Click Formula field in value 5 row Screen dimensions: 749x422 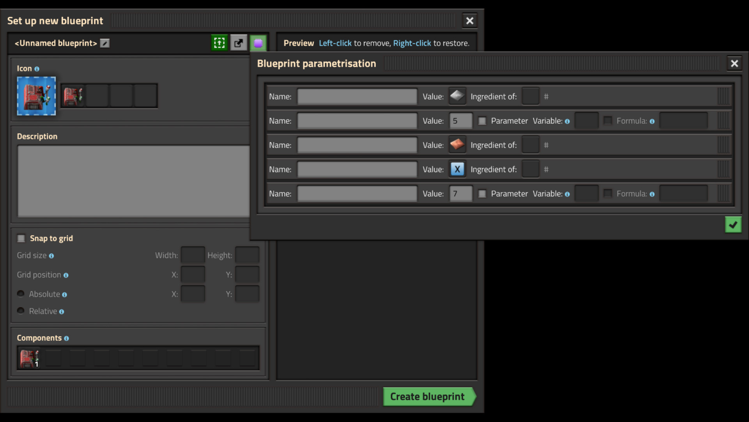683,121
